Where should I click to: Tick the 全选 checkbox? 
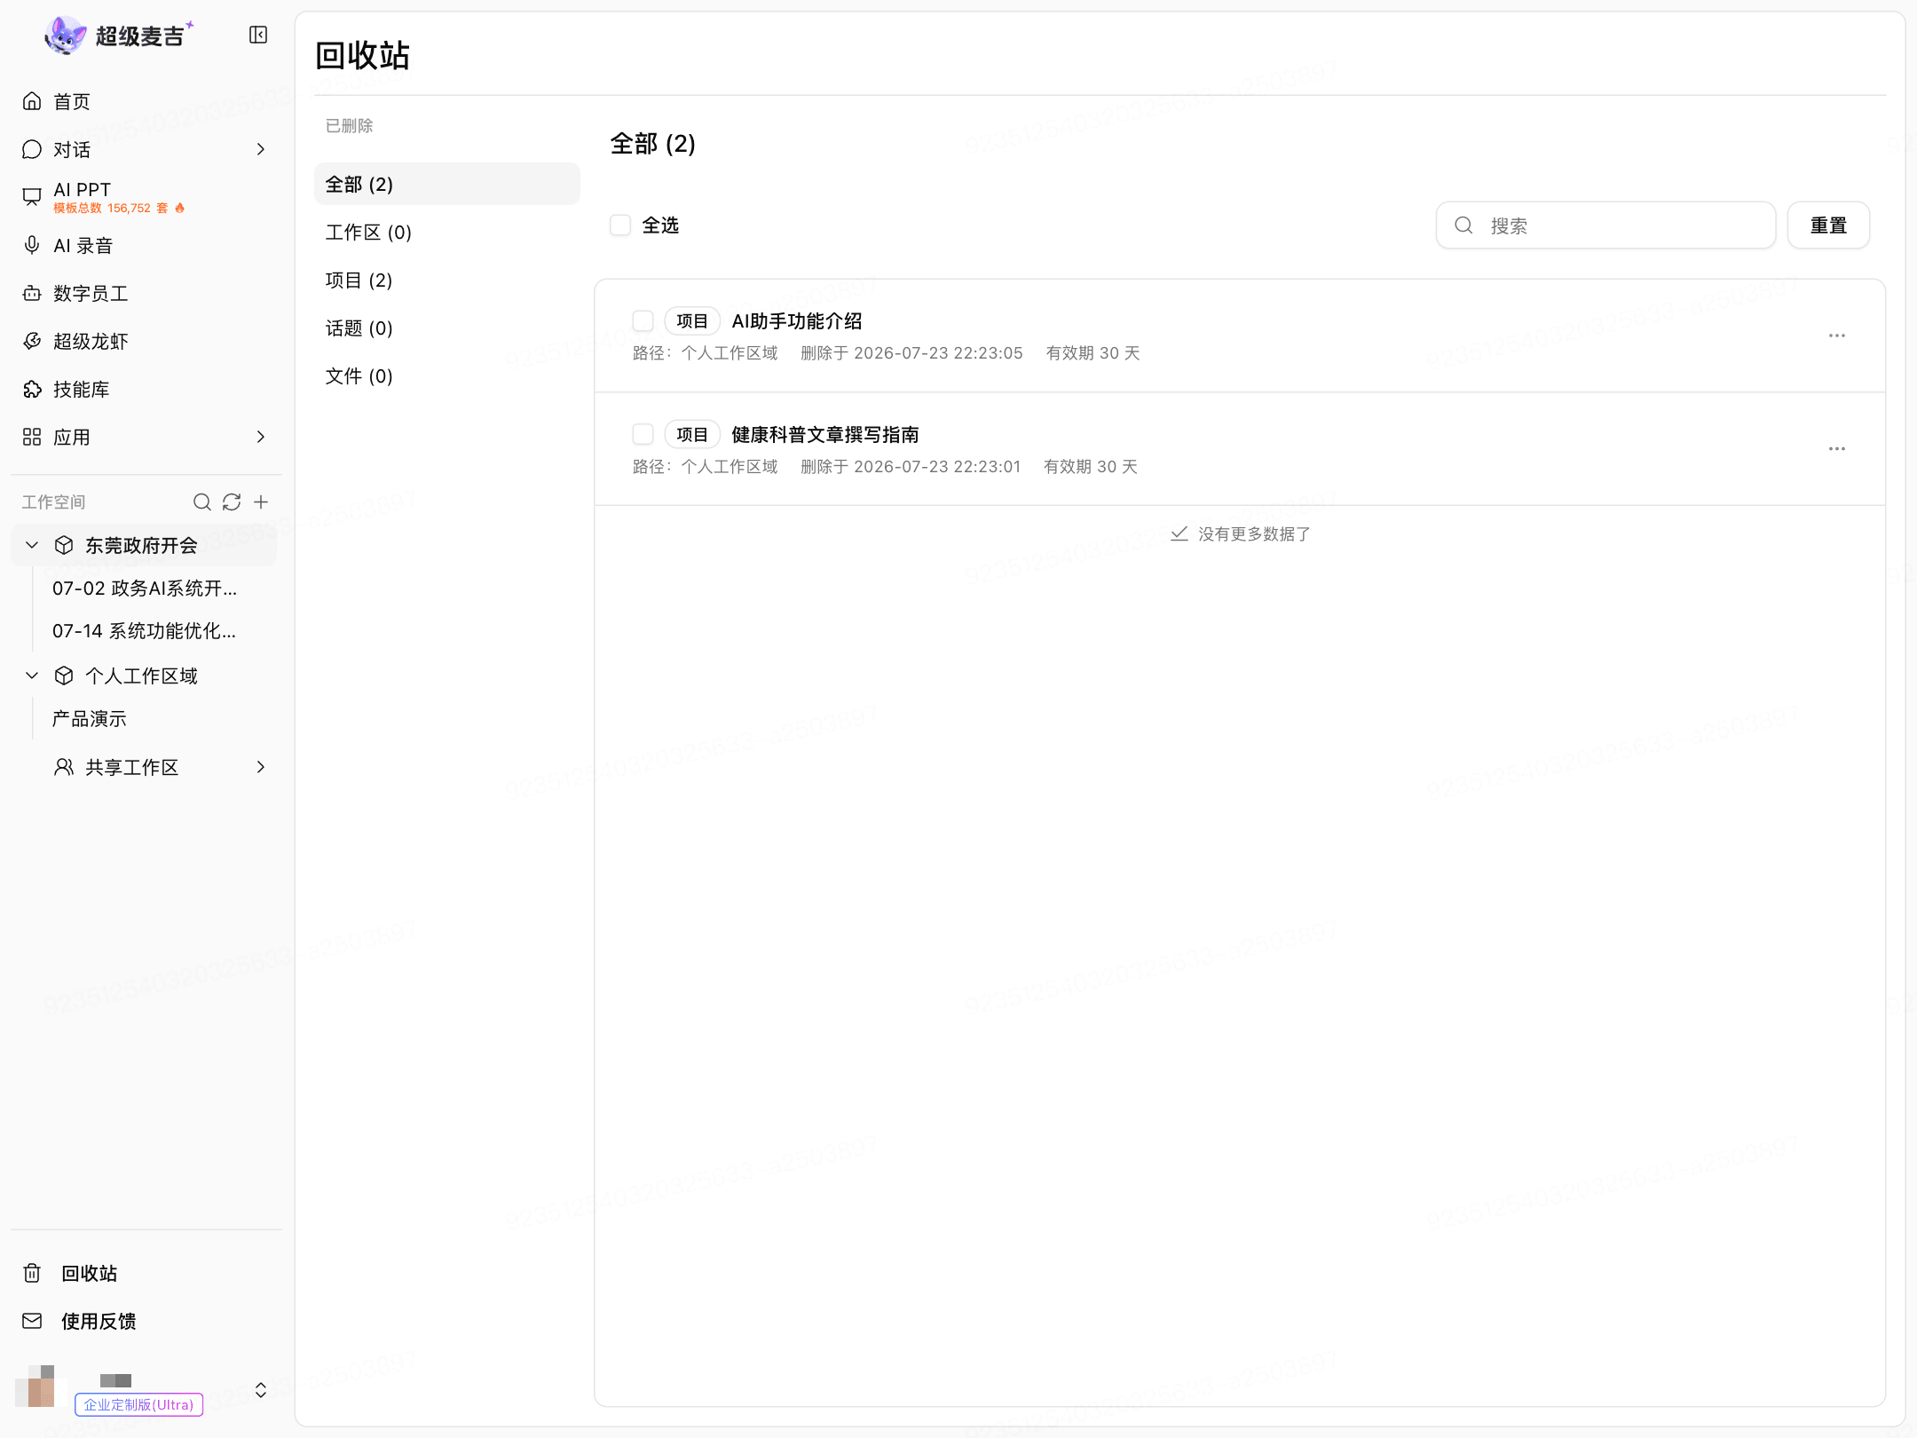tap(620, 225)
